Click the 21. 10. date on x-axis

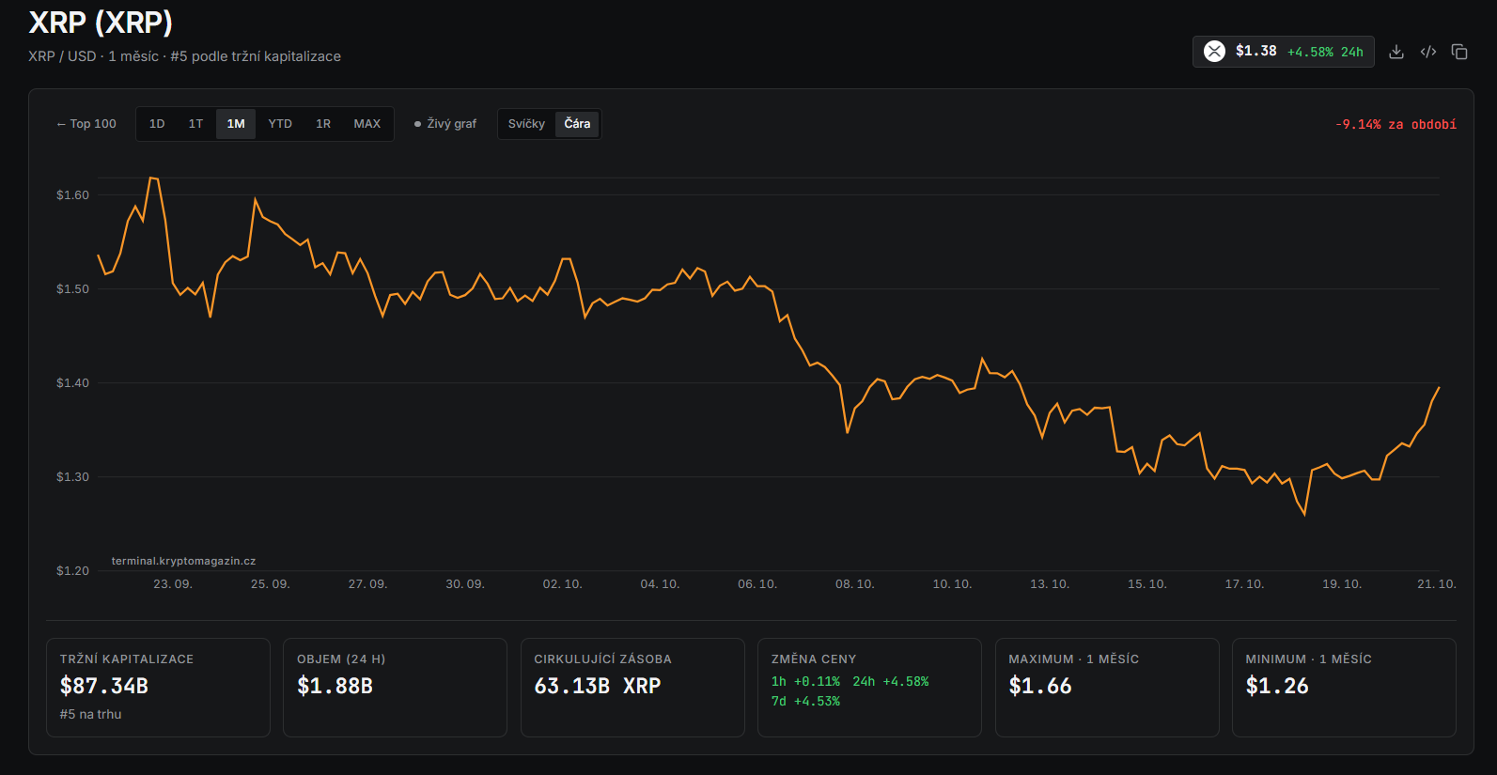1437,584
